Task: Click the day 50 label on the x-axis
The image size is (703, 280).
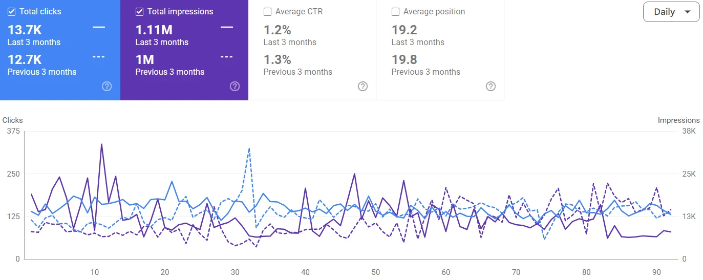Action: tap(376, 272)
